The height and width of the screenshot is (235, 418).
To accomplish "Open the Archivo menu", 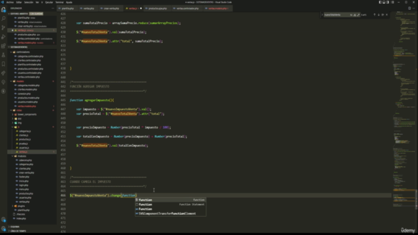I will pyautogui.click(x=10, y=2).
